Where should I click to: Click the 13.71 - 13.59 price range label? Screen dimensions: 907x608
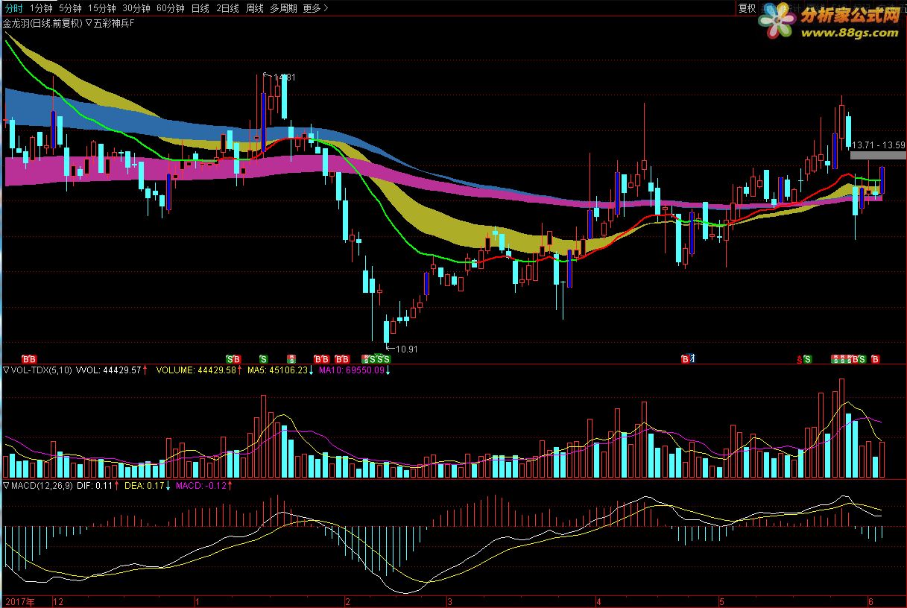[878, 145]
